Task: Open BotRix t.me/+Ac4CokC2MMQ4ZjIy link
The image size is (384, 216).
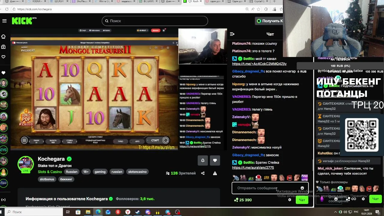Action: 259,64
